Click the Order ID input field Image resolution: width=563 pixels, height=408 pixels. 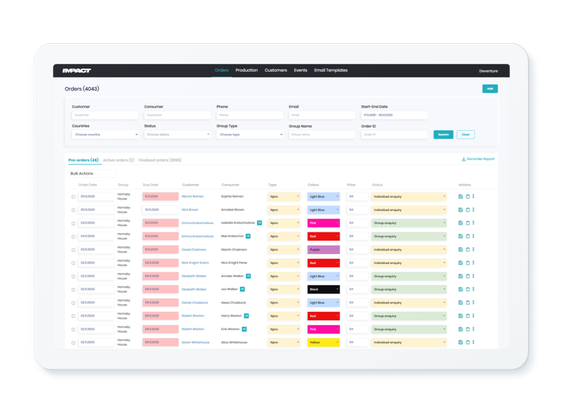pos(394,135)
